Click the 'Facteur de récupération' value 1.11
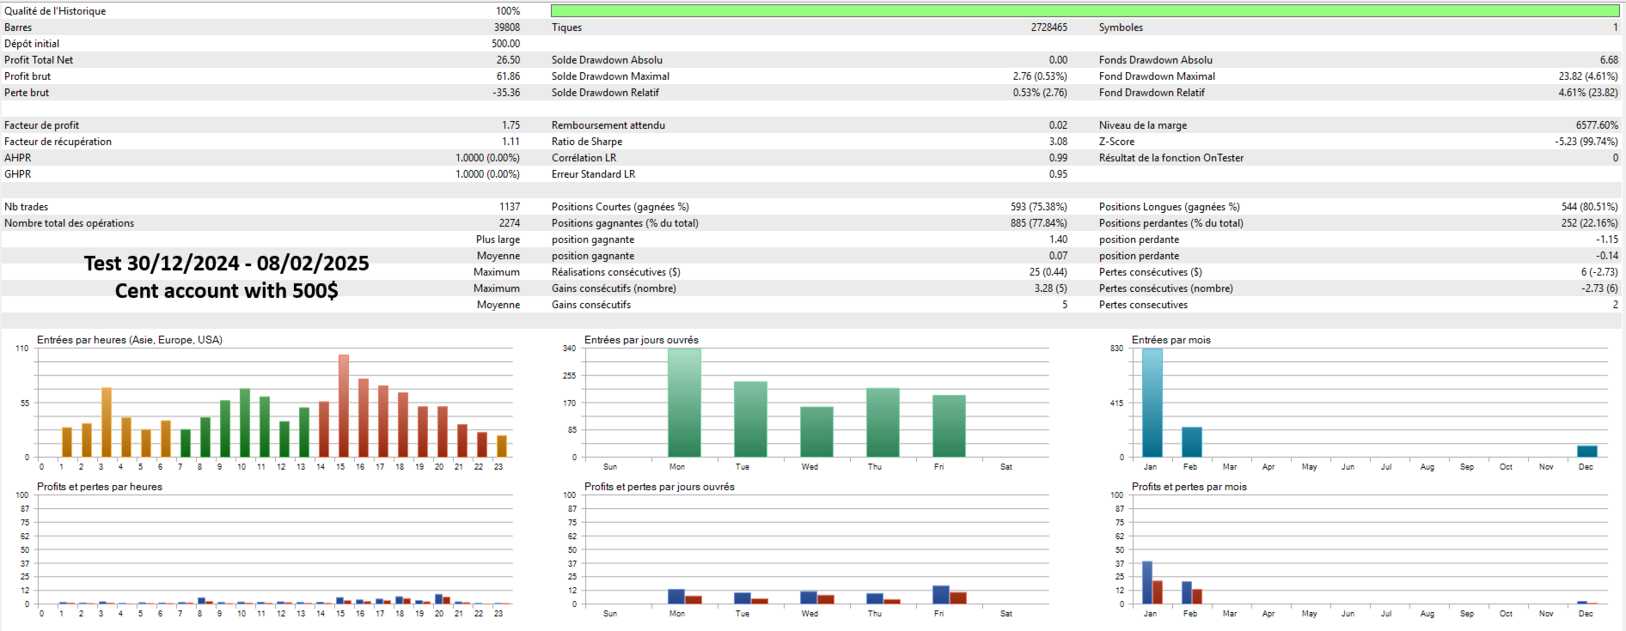This screenshot has height=631, width=1626. tap(510, 142)
